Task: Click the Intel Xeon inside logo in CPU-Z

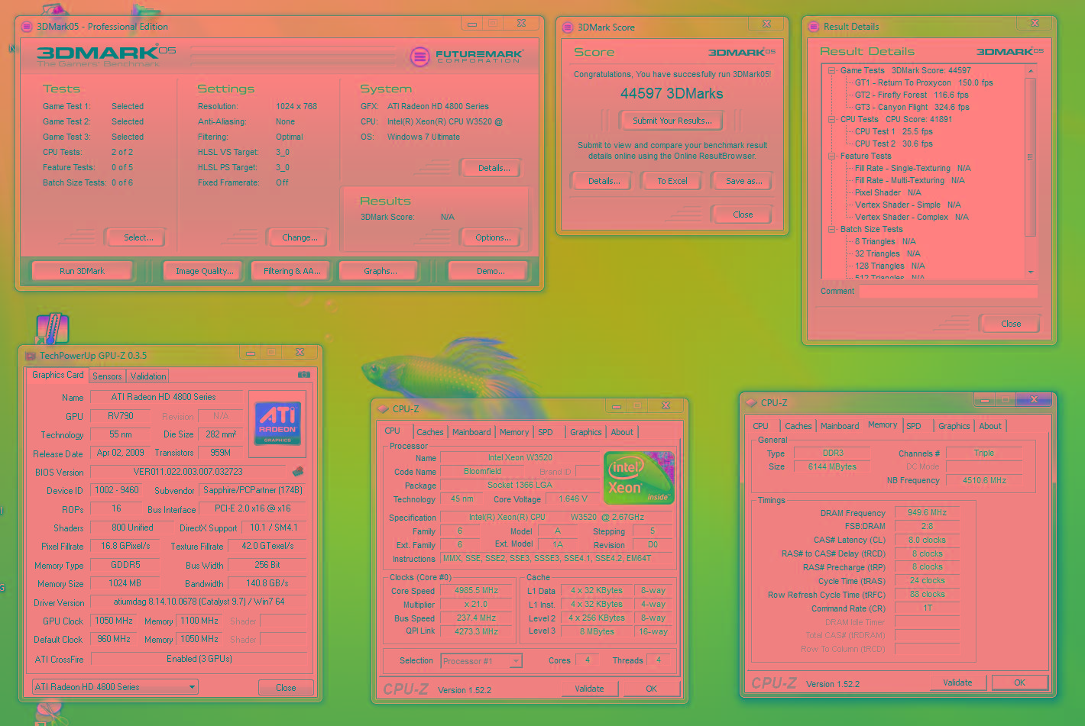Action: pos(639,478)
